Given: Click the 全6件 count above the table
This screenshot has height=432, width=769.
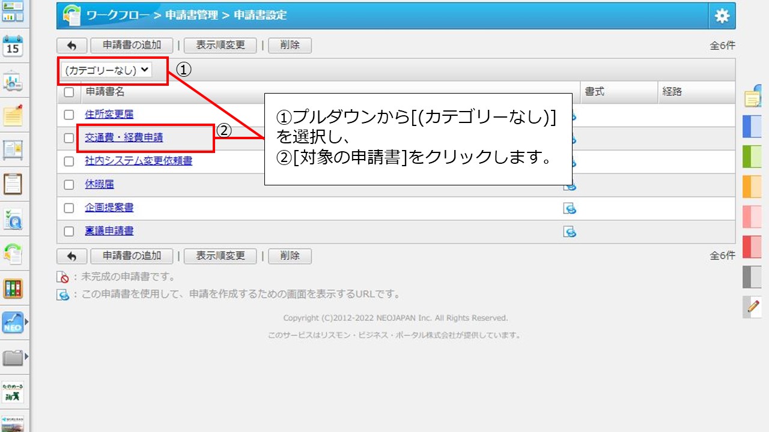Looking at the screenshot, I should 722,46.
